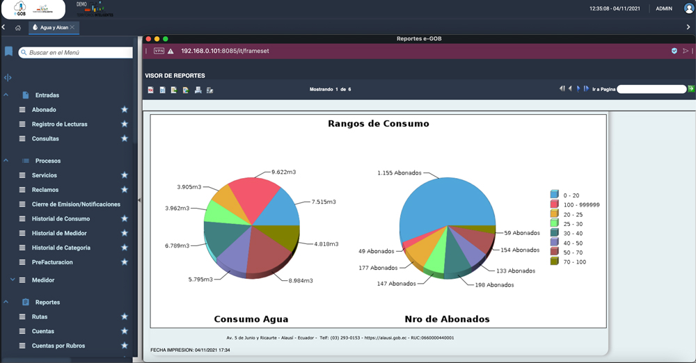Click the ADMIN user profile avatar
The image size is (696, 363).
(689, 9)
